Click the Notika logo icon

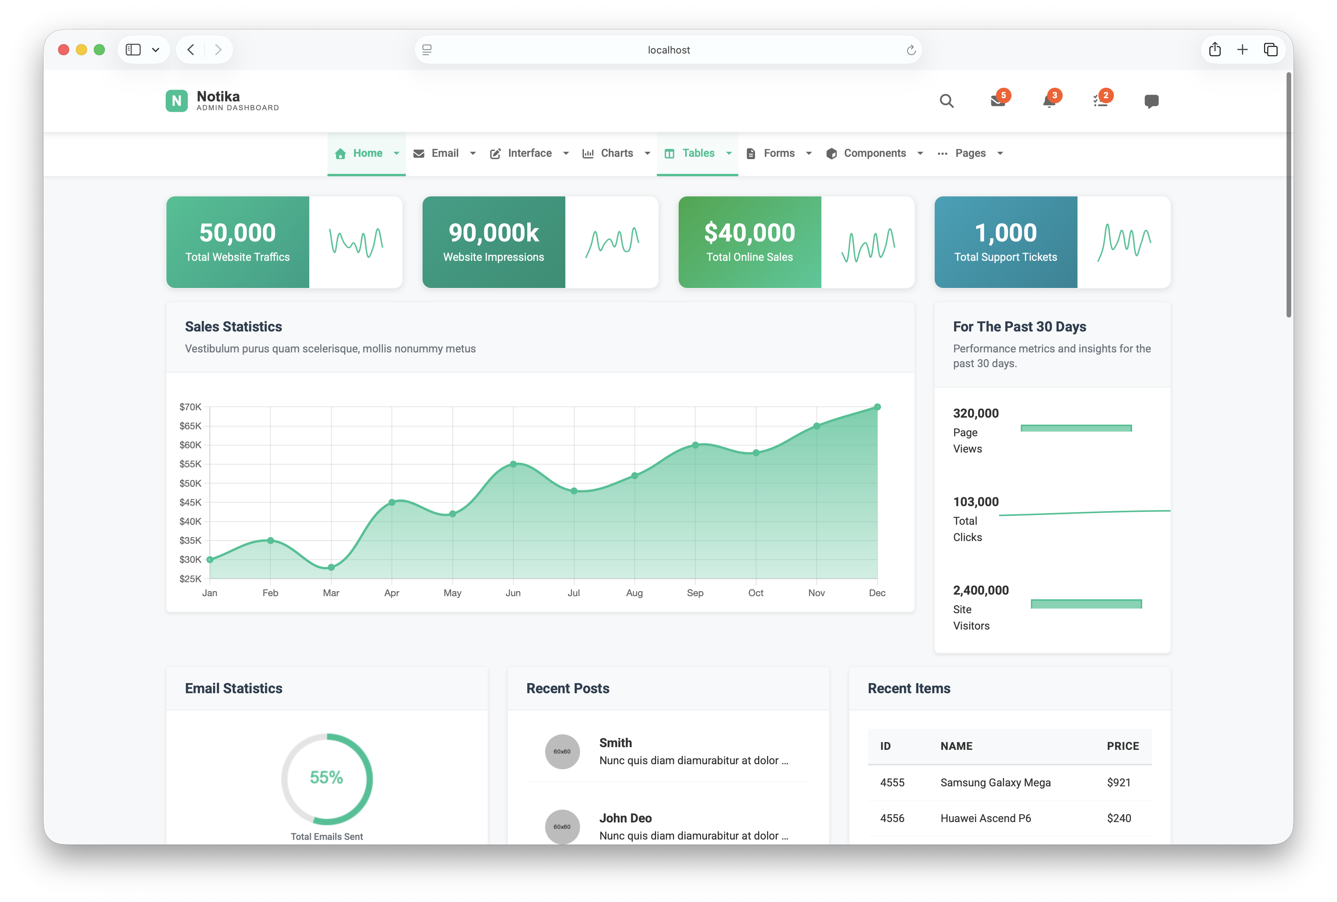[177, 101]
